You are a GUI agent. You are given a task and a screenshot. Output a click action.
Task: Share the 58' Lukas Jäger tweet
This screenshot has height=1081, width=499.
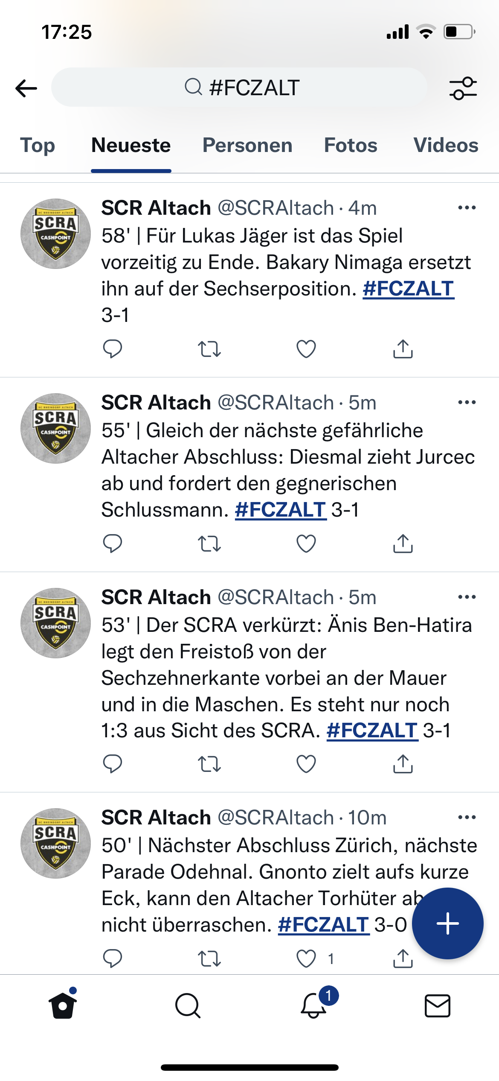point(403,349)
